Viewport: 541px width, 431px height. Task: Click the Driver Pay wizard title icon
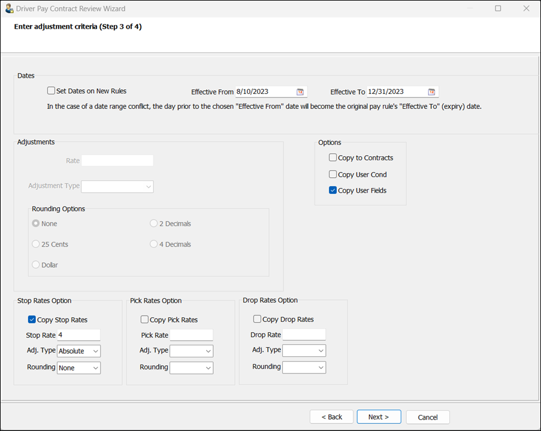coord(8,9)
